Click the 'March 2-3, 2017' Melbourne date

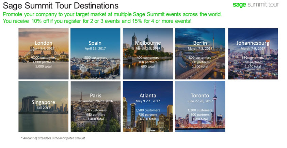[148, 49]
